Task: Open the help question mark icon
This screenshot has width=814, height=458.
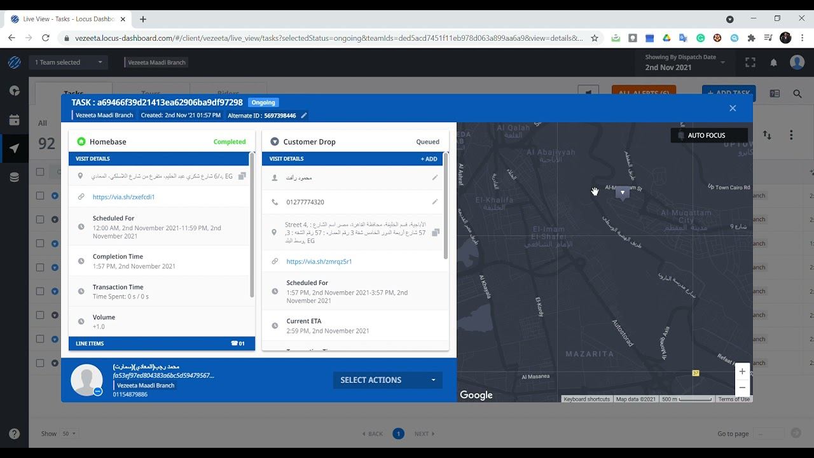Action: 14,434
